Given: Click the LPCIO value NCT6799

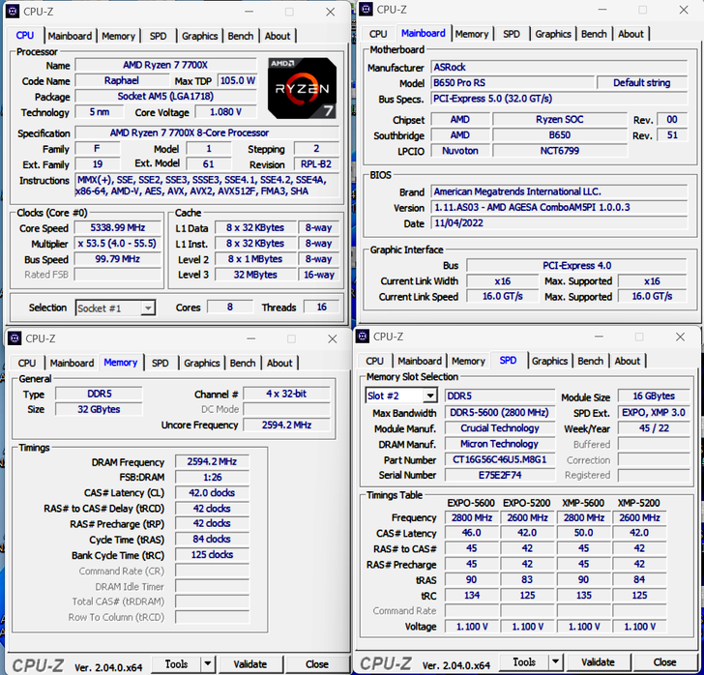Looking at the screenshot, I should coord(559,151).
